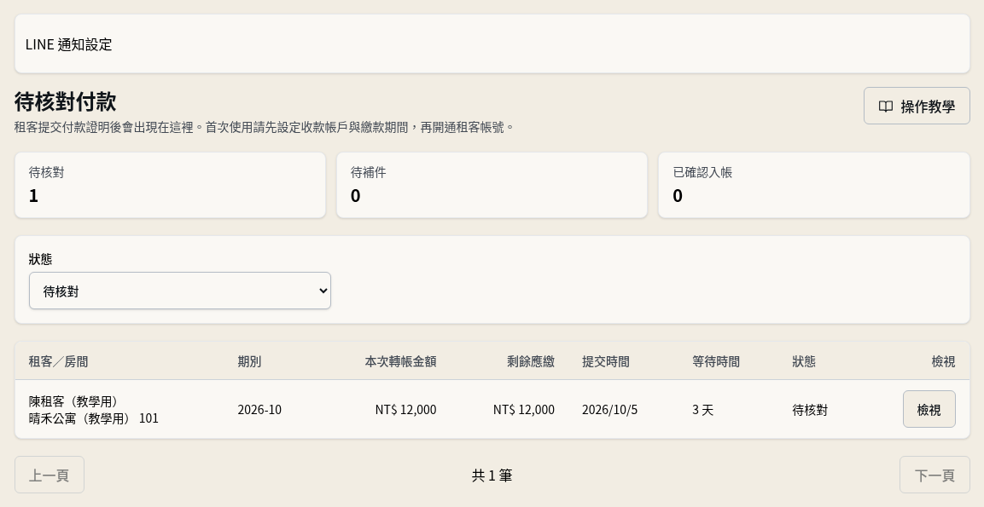This screenshot has width=984, height=507.
Task: Click the 本次轉帳金額 column header
Action: tap(400, 361)
